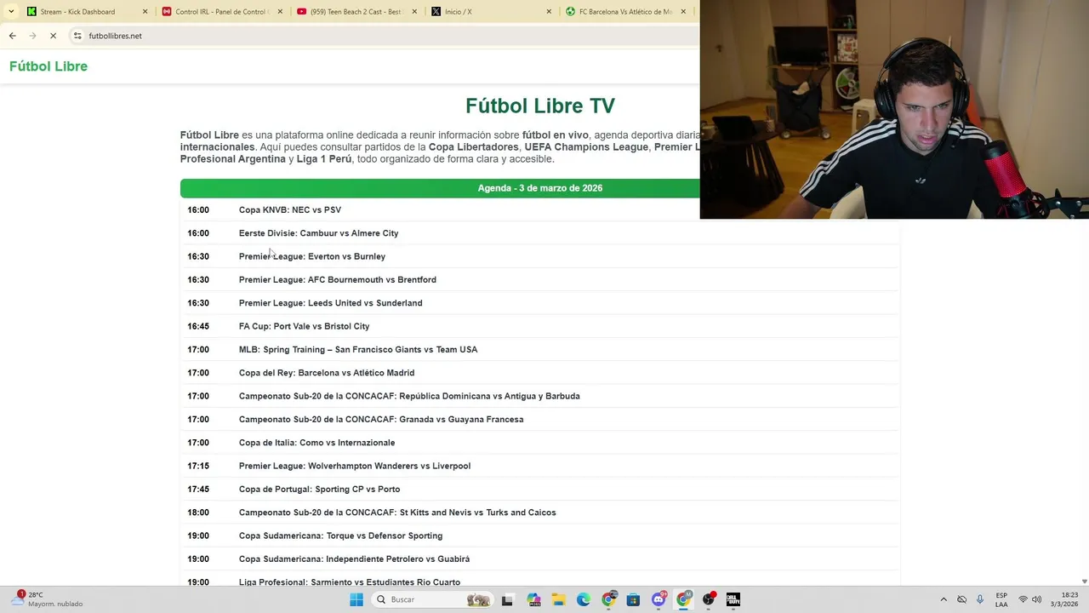Open File Explorer from the taskbar
Image resolution: width=1089 pixels, height=613 pixels.
coord(558,599)
